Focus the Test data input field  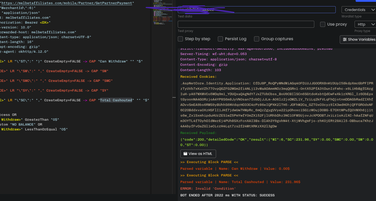(x=256, y=9)
